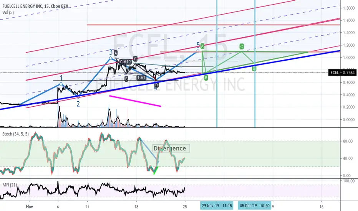The height and width of the screenshot is (211, 358).
Task: Click the 1.8000 price axis label
Action: [349, 8]
